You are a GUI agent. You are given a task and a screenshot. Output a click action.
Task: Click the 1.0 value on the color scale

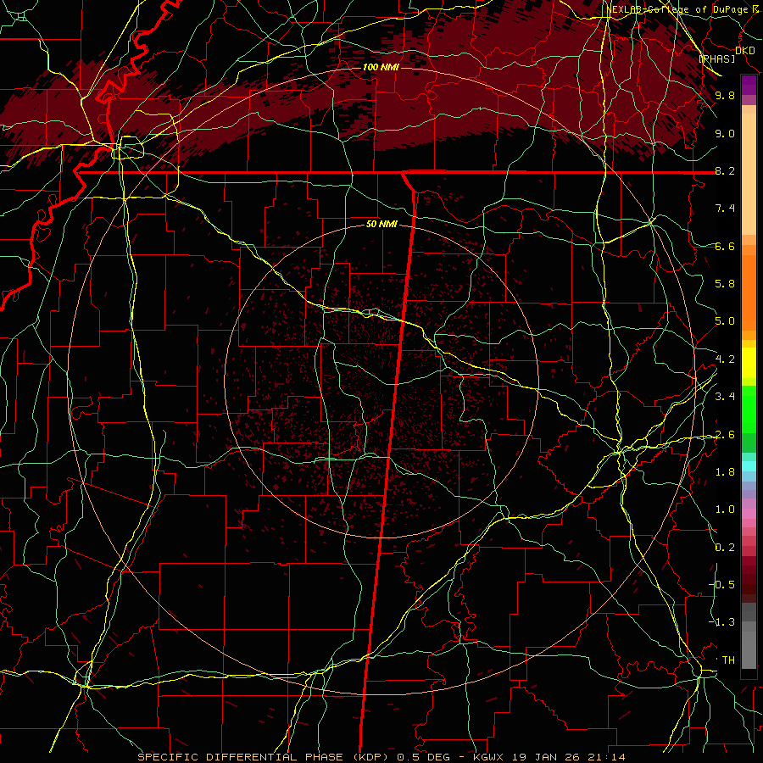pyautogui.click(x=725, y=510)
